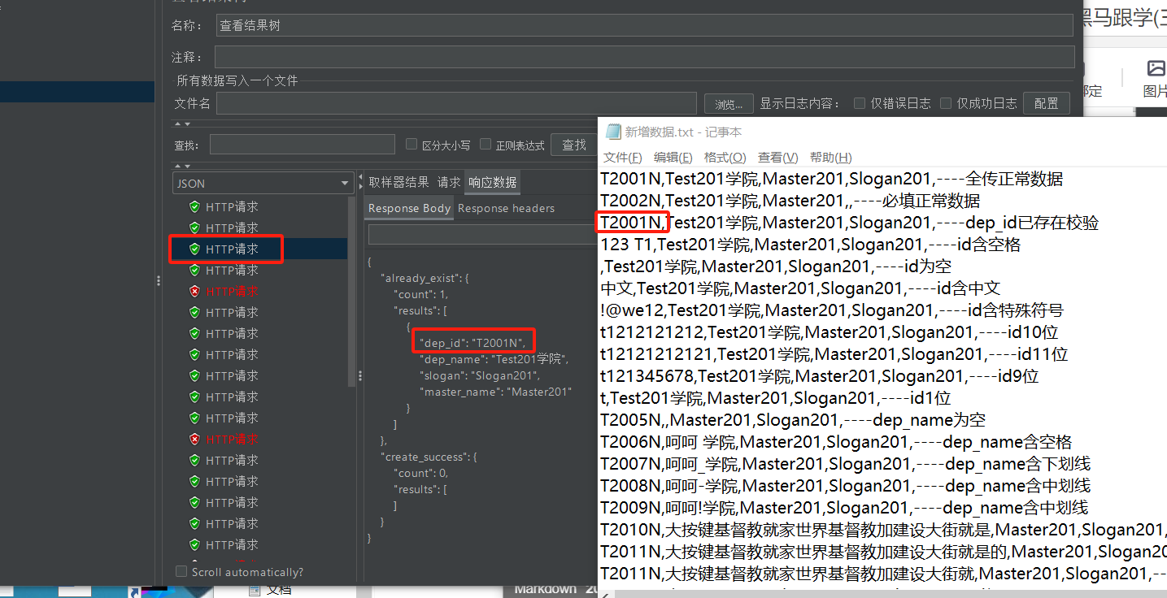Screen dimensions: 1167x598
Task: Click Notepad line ending id9位
Action: 820,376
